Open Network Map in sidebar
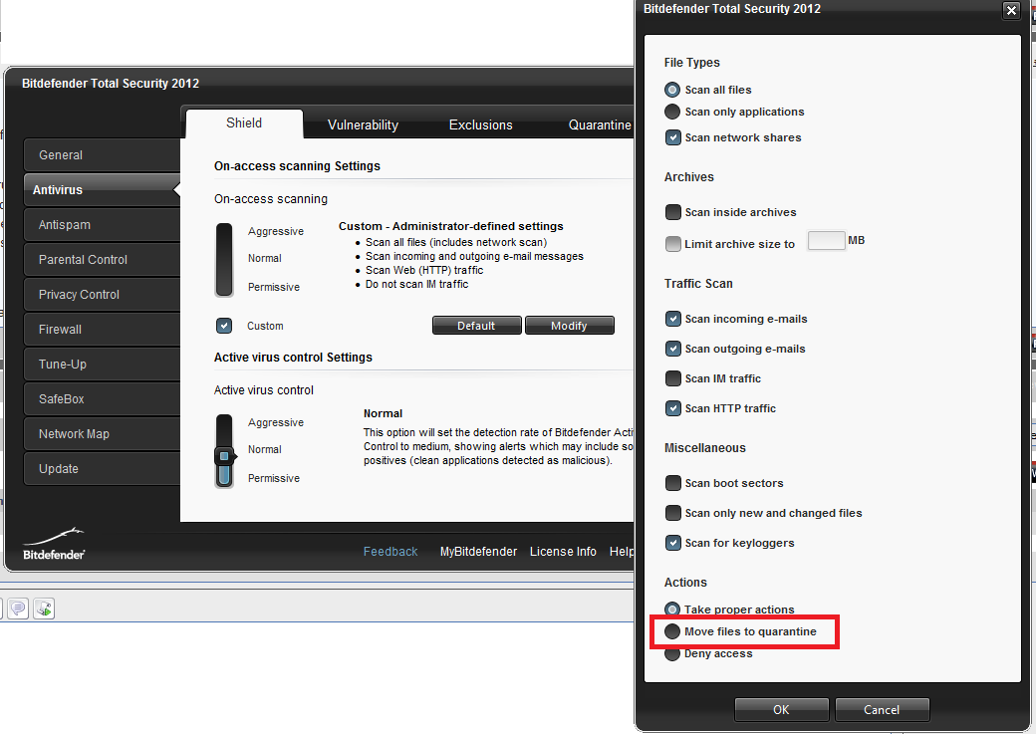The width and height of the screenshot is (1036, 734). (x=103, y=434)
